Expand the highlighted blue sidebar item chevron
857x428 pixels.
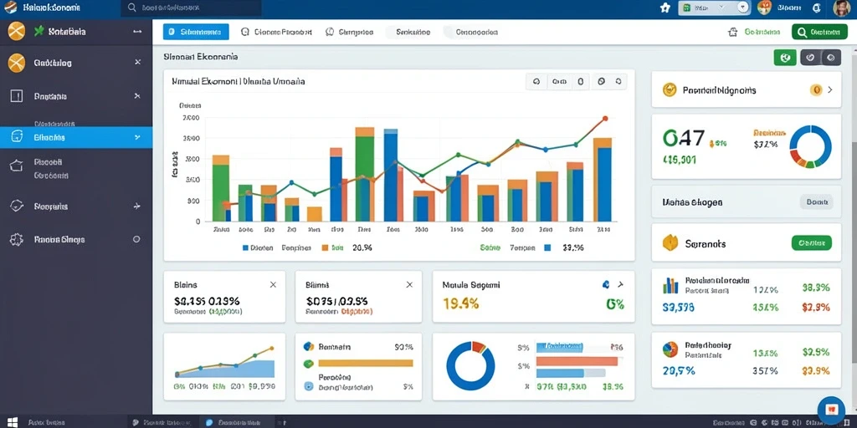click(x=137, y=138)
